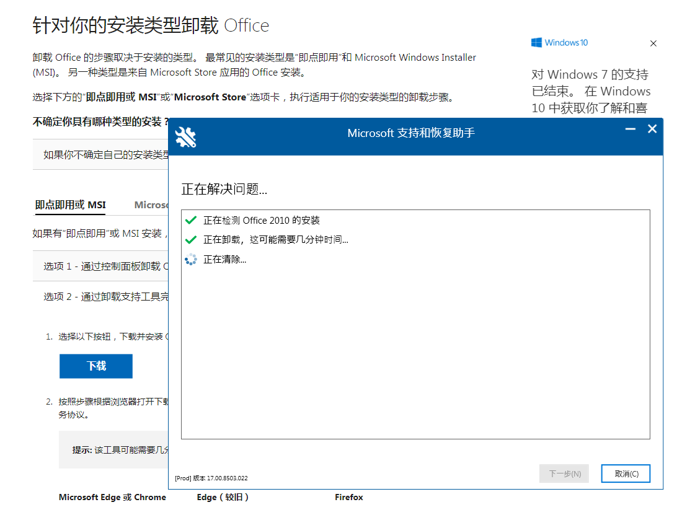The image size is (677, 515).
Task: Expand 选项 2 - 通过卸载支持工具 section
Action: [100, 297]
